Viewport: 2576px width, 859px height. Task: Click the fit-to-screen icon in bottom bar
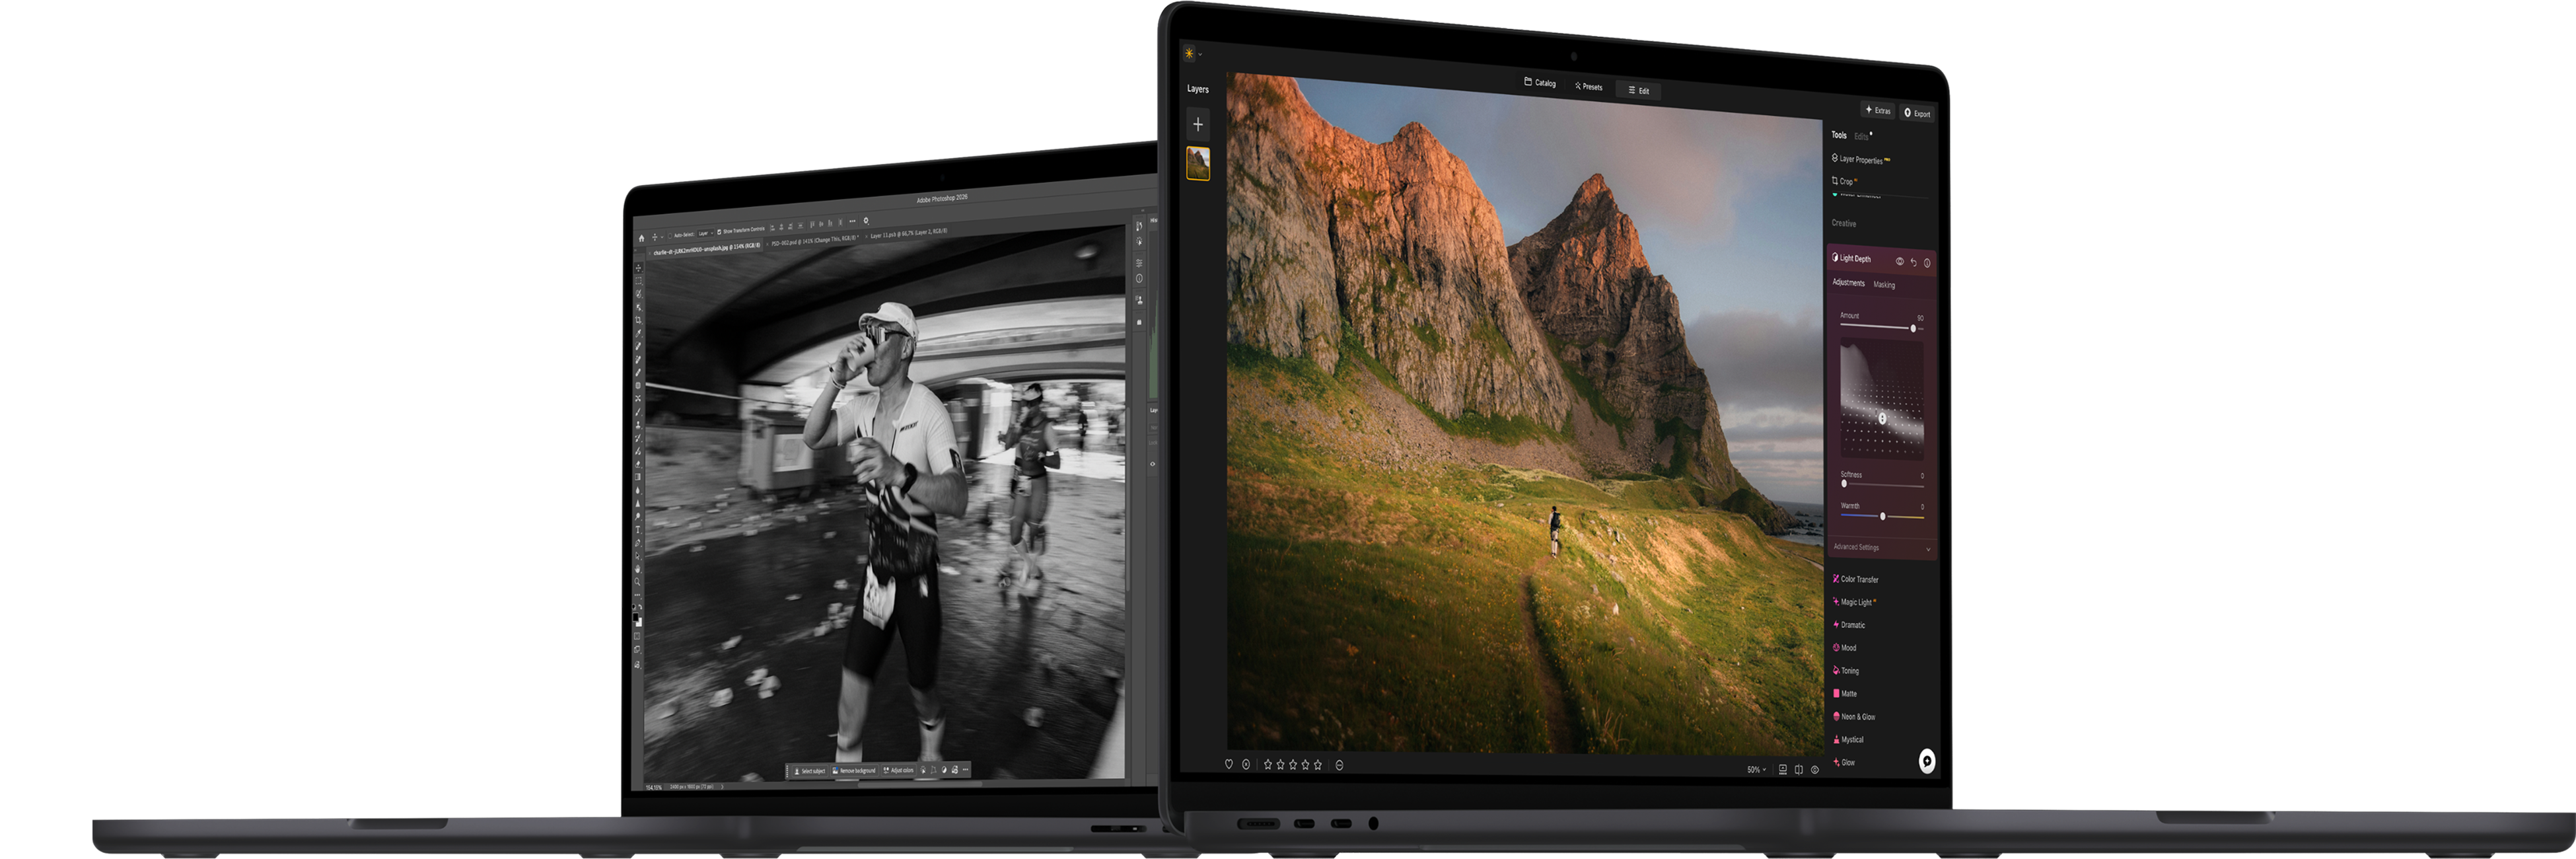tap(1783, 769)
